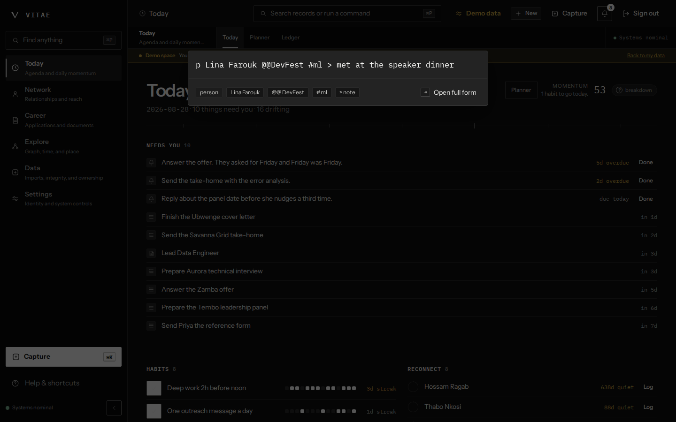Click Back to my data link
Viewport: 676px width, 422px height.
[x=646, y=55]
